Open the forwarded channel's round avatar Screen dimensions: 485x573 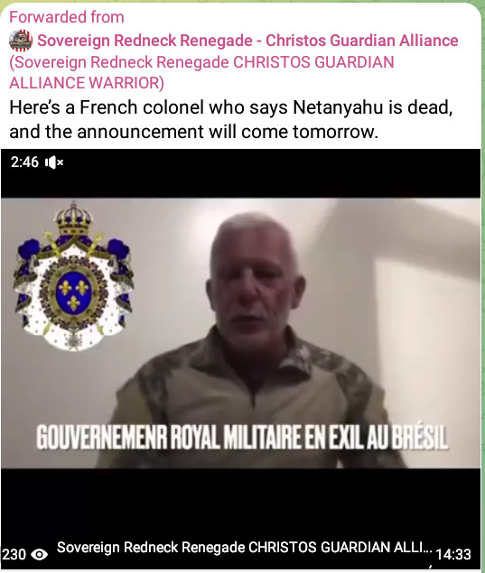pyautogui.click(x=21, y=41)
